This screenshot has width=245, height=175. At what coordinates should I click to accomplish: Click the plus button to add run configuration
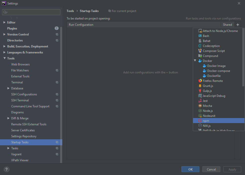coord(238,25)
